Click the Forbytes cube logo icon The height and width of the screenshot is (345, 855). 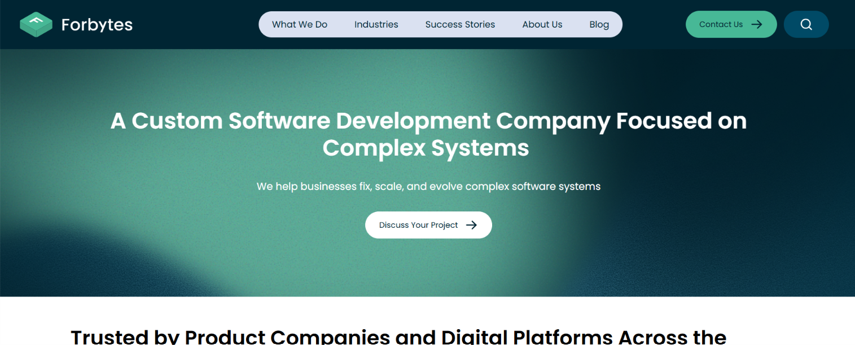tap(36, 25)
